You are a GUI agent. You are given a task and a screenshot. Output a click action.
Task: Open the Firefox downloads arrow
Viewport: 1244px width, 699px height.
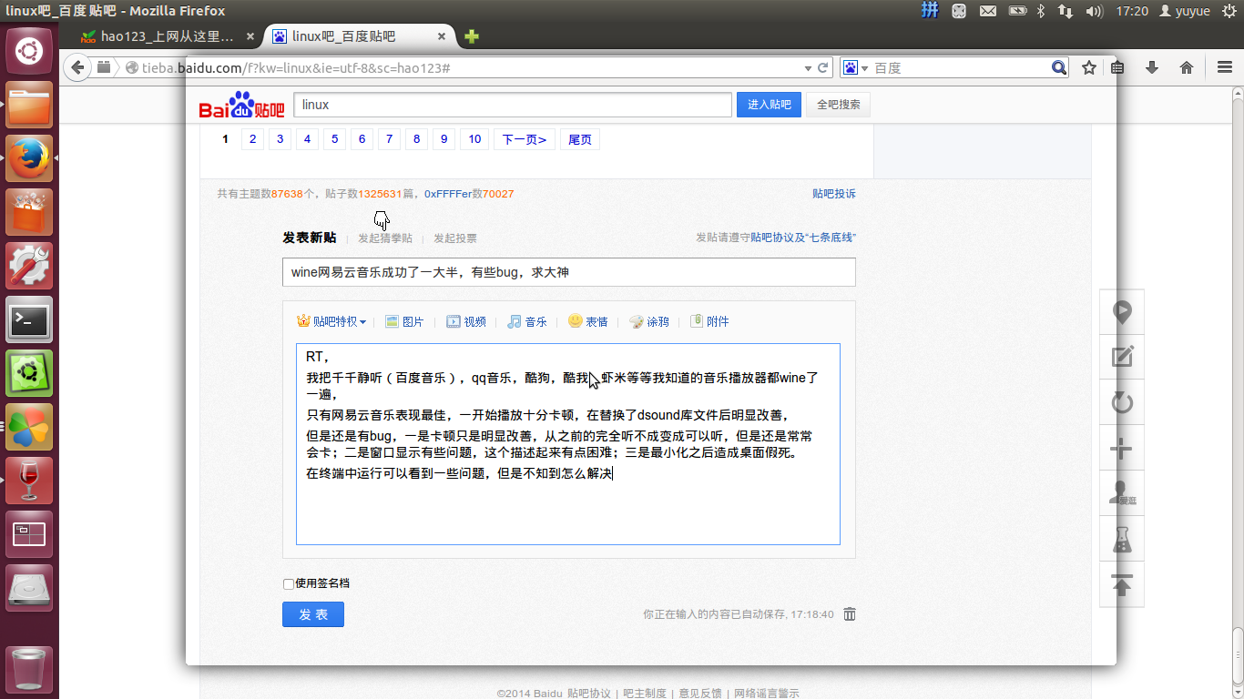[x=1152, y=67]
